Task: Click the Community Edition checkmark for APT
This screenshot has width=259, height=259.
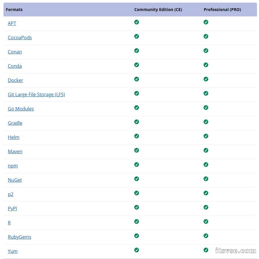Action: [x=136, y=22]
